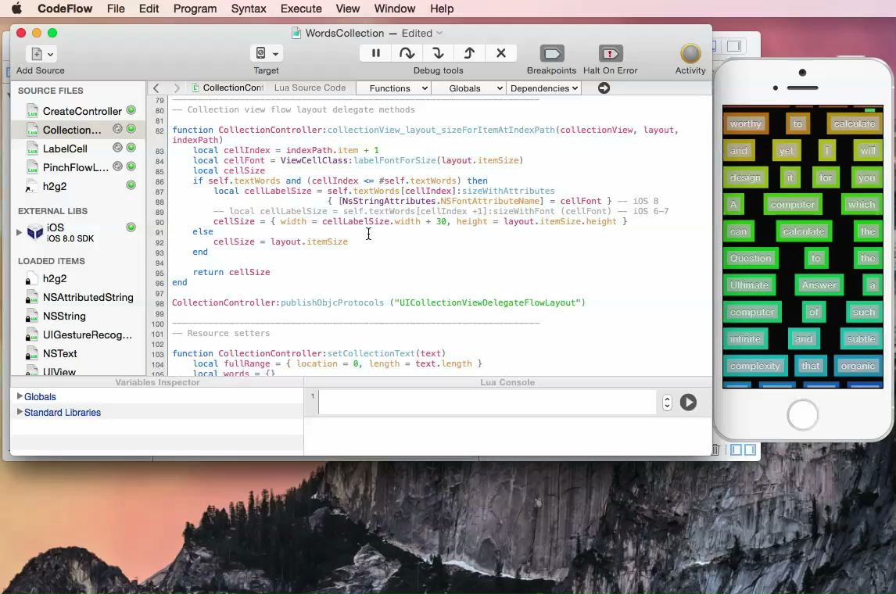The height and width of the screenshot is (594, 896).
Task: Run the Lua Console command
Action: pos(688,403)
